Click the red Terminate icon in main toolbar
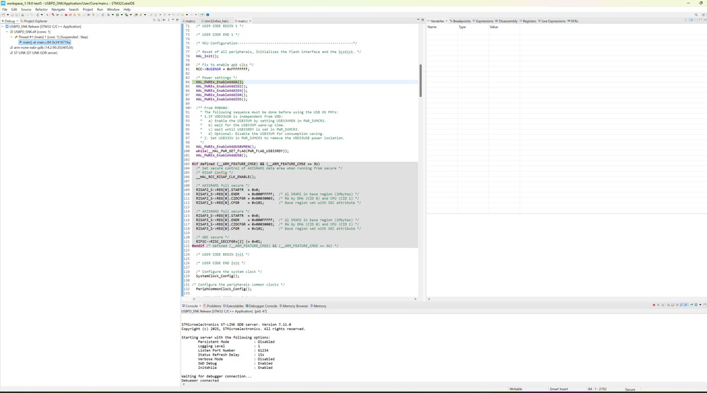The height and width of the screenshot is (393, 707). click(66, 15)
